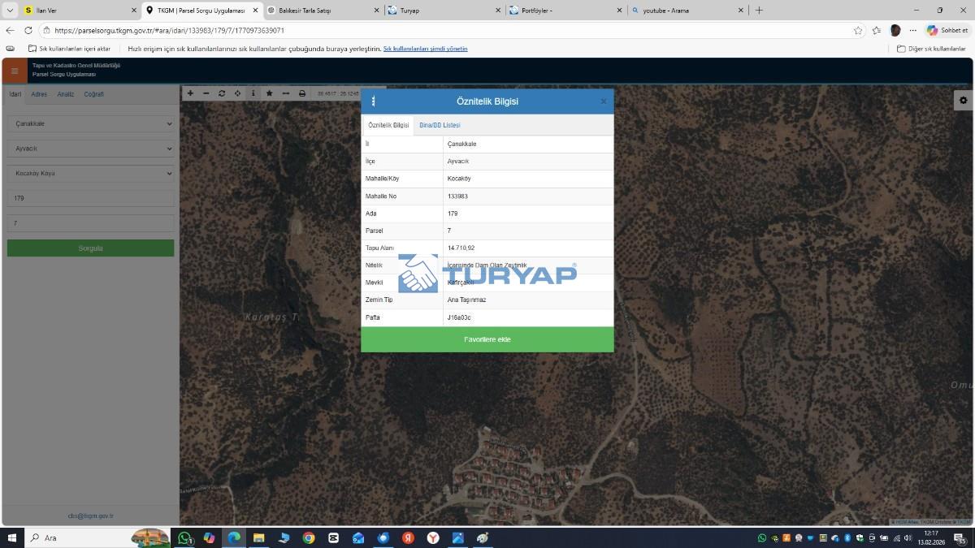This screenshot has height=548, width=975.
Task: Open the Kocaköy Köyü neighborhood dropdown
Action: (90, 173)
